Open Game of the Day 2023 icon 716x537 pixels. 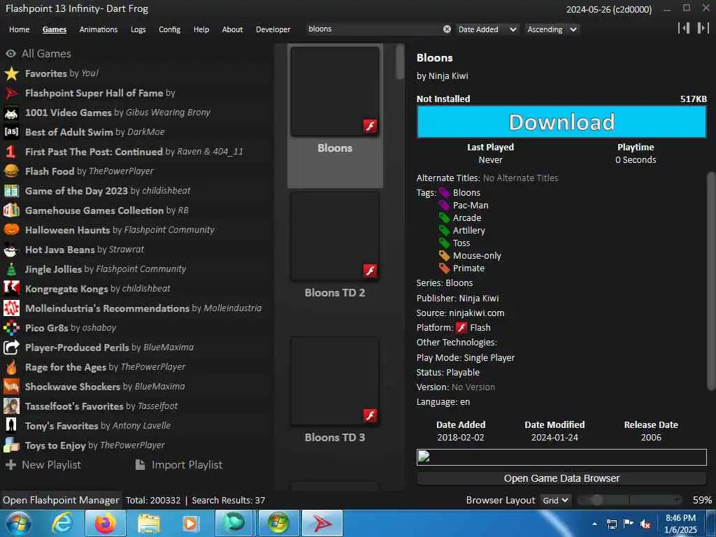(x=11, y=191)
